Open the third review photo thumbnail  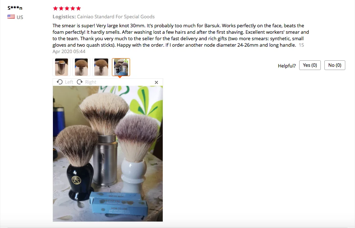(101, 67)
